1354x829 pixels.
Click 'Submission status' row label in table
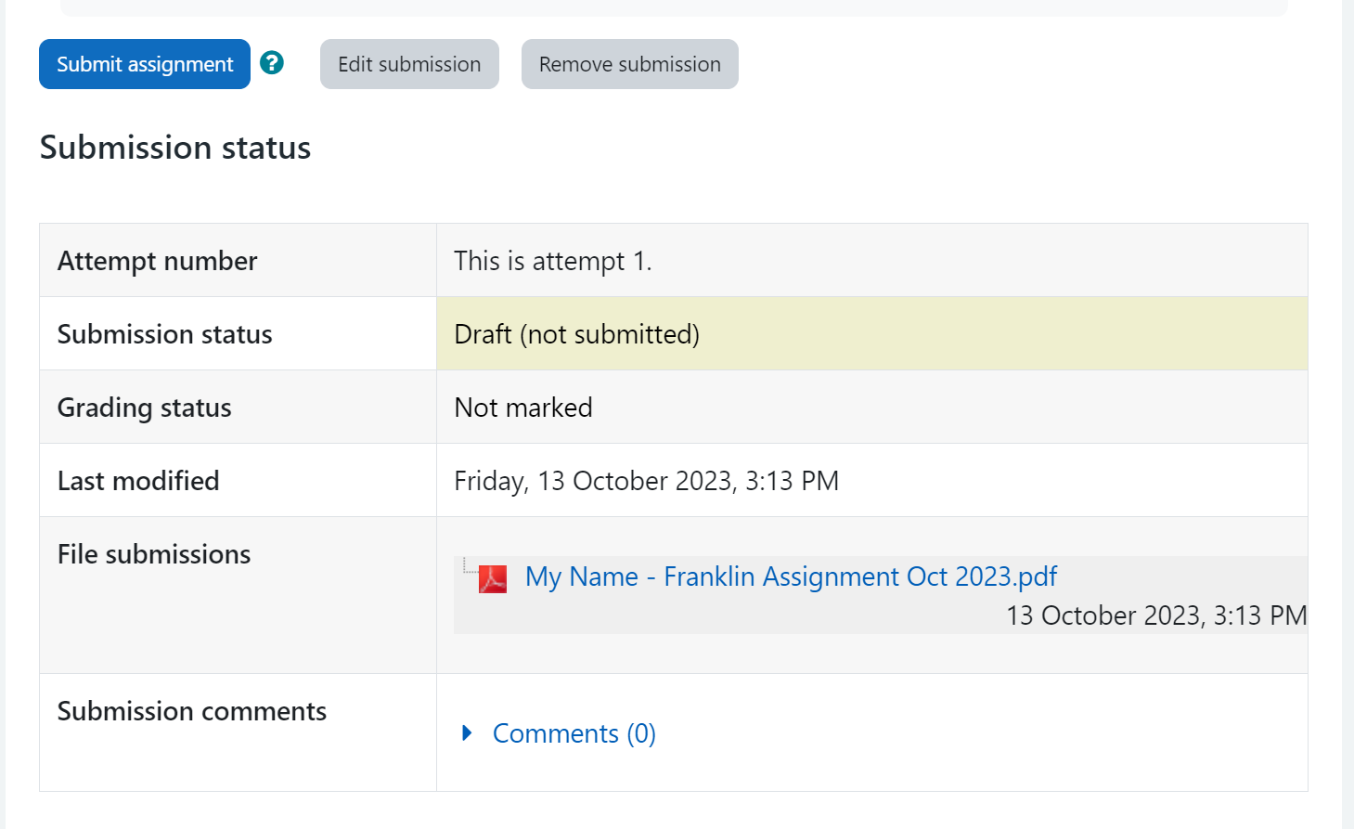(x=165, y=334)
